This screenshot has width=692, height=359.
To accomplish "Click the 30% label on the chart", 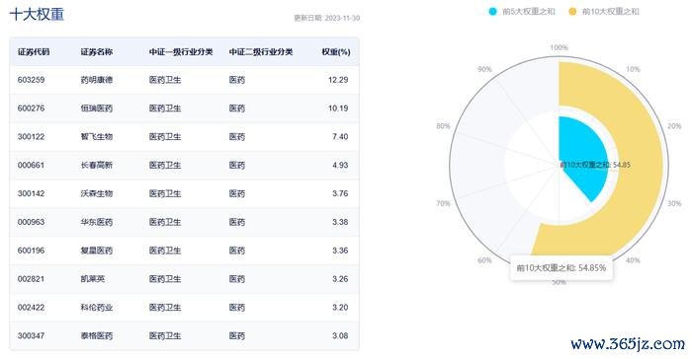I will [674, 203].
